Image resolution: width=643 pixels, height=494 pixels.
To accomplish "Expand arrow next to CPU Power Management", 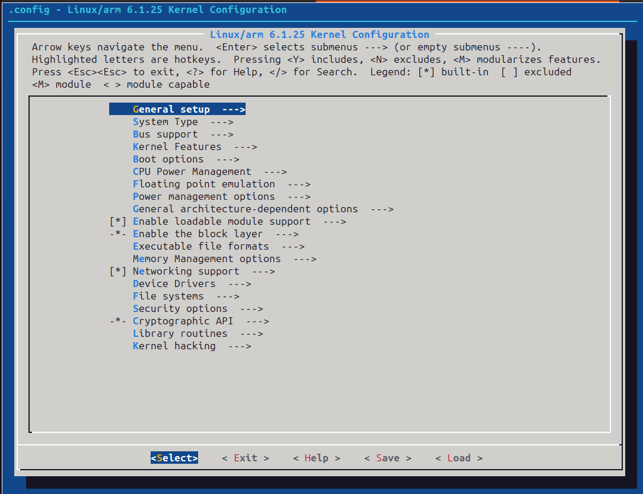I will (x=275, y=172).
